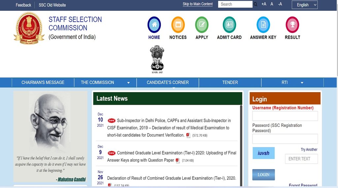Open the Admit Card icon
338x188 pixels.
click(229, 25)
